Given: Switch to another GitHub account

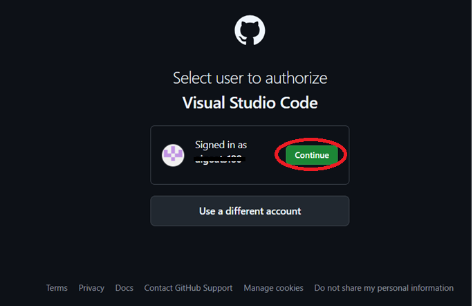Looking at the screenshot, I should 250,210.
